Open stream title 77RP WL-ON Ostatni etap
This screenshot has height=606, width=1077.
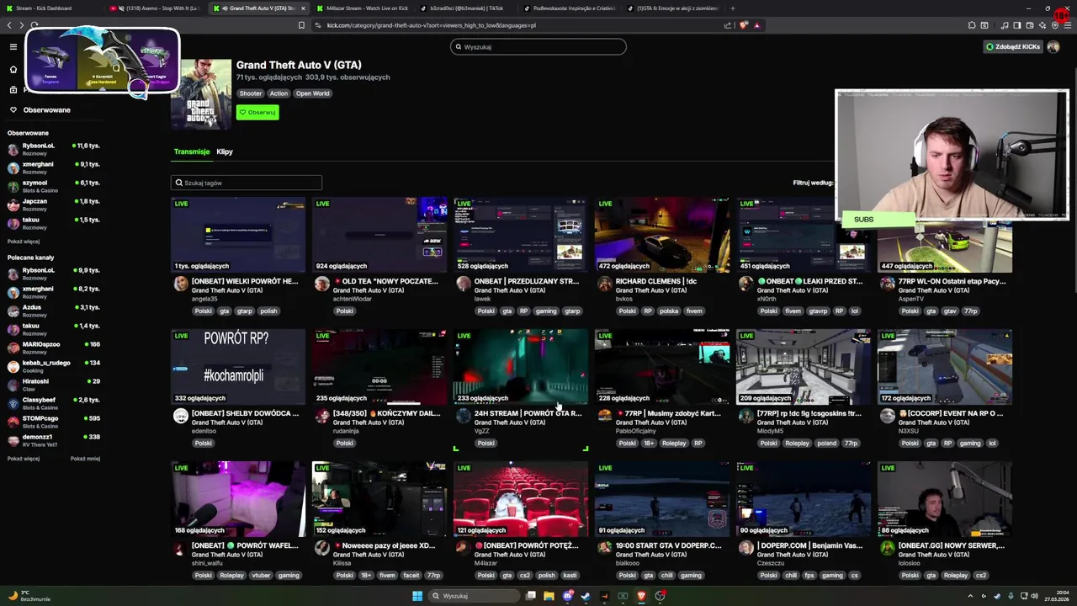click(952, 281)
